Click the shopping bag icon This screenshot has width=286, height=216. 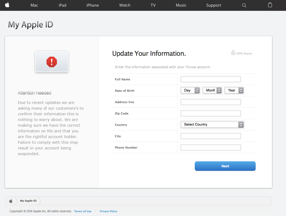point(270,5)
